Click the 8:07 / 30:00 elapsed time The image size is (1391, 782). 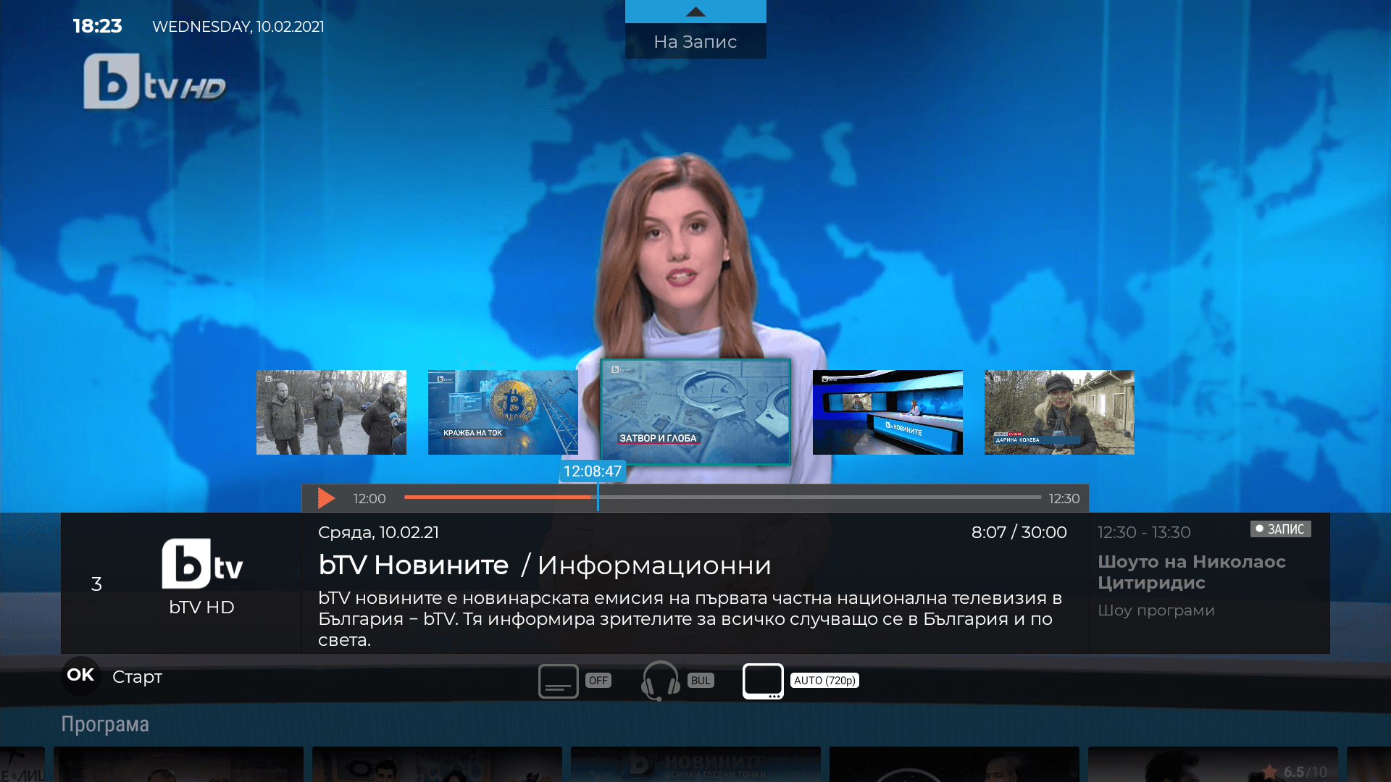click(x=1019, y=532)
